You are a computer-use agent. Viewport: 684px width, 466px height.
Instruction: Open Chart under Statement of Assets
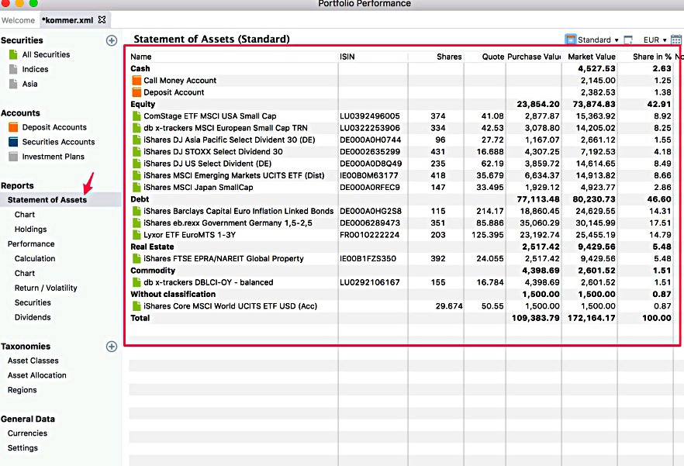point(25,215)
